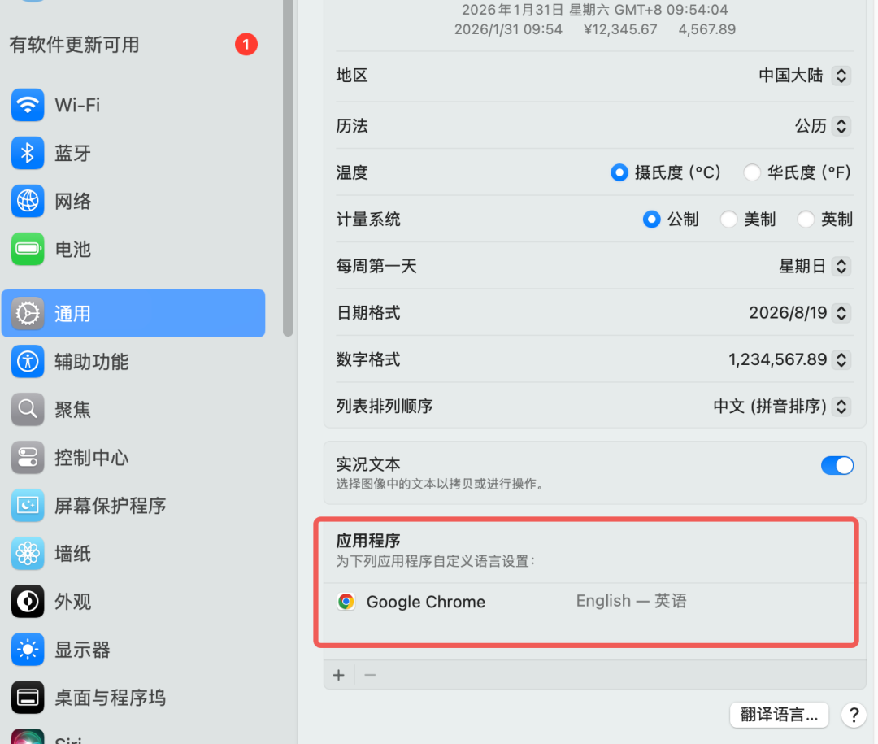Open 网络 settings in the sidebar
This screenshot has width=878, height=744.
[x=72, y=201]
